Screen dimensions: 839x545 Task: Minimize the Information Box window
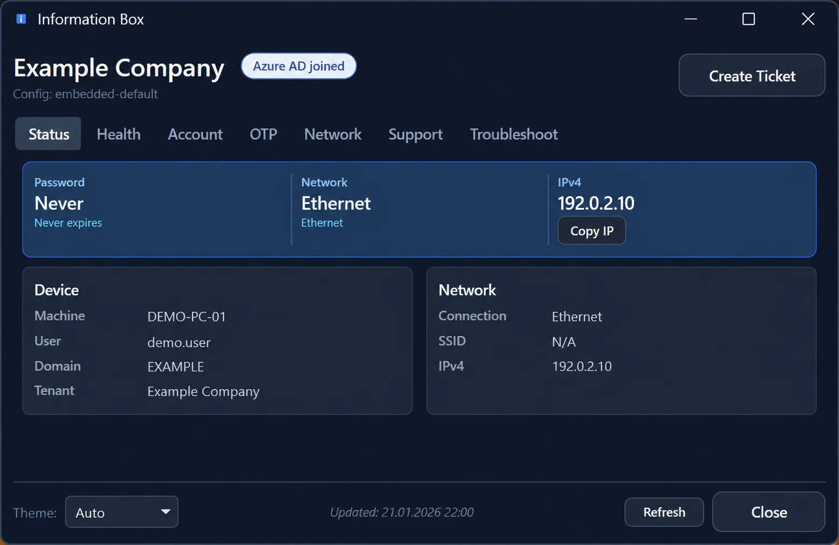tap(691, 19)
